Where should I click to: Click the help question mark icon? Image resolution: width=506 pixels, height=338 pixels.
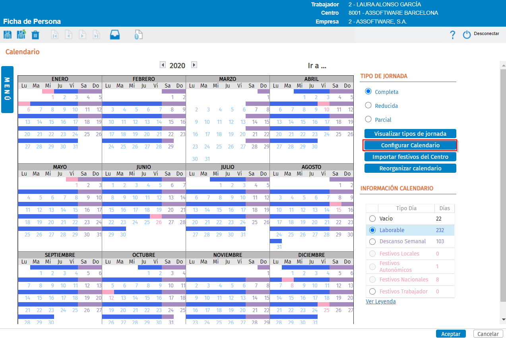click(452, 35)
